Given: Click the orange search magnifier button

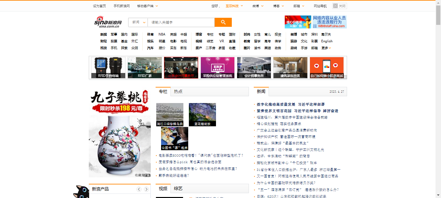Looking at the screenshot, I should (223, 22).
